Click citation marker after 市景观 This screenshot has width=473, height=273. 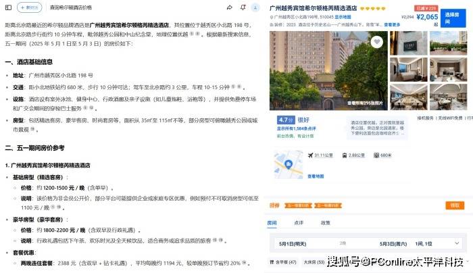click(32, 129)
